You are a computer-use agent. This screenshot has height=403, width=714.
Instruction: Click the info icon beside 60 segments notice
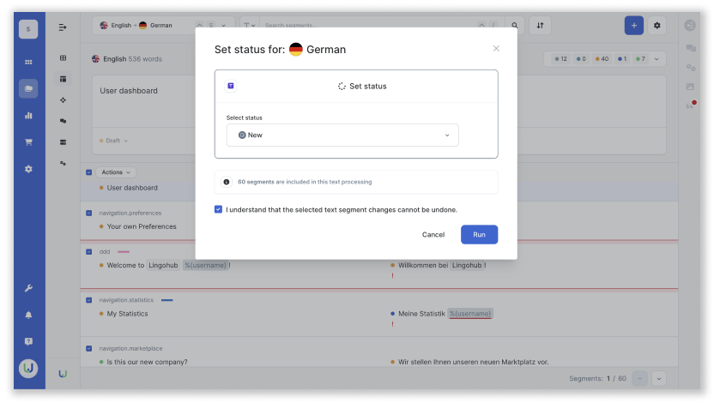pos(227,182)
